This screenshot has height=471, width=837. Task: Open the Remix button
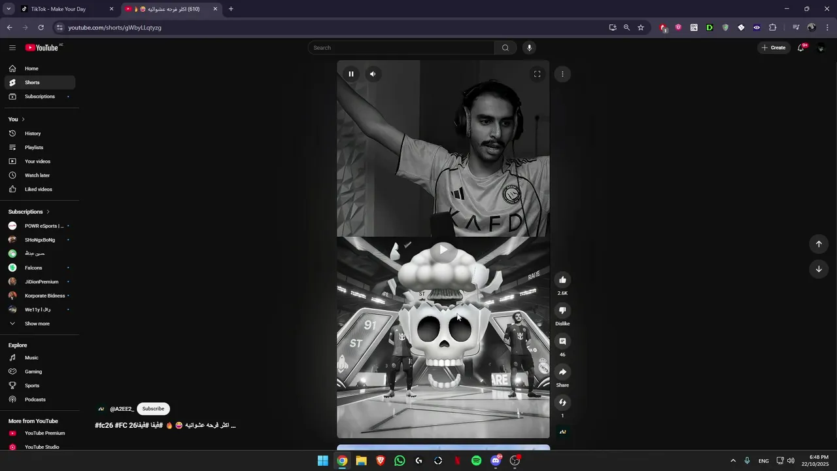click(562, 402)
